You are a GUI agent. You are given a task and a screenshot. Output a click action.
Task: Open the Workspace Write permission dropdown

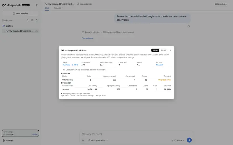click(x=98, y=140)
